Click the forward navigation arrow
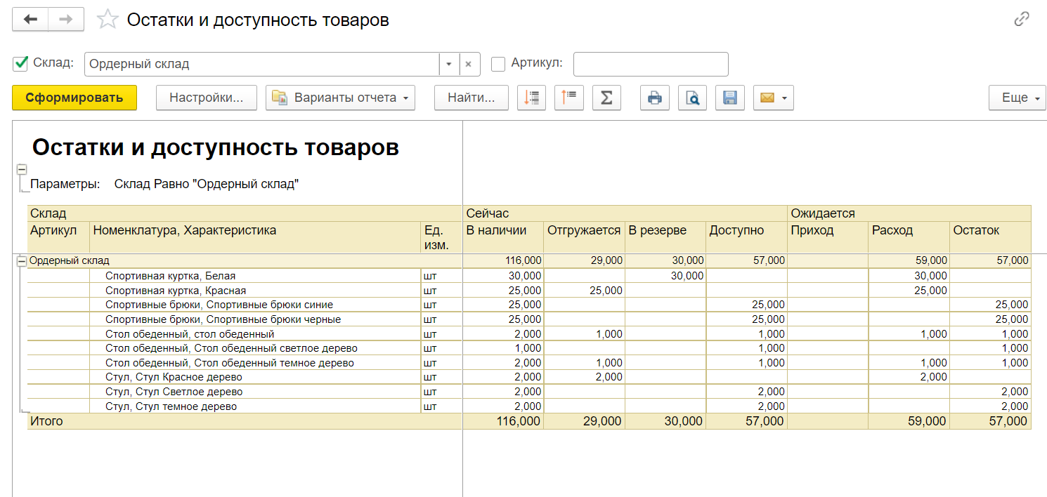The height and width of the screenshot is (497, 1047). coord(66,20)
